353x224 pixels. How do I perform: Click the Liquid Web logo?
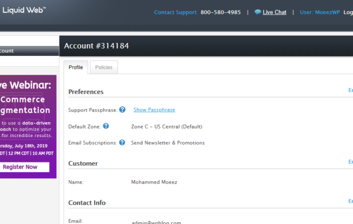tap(24, 10)
